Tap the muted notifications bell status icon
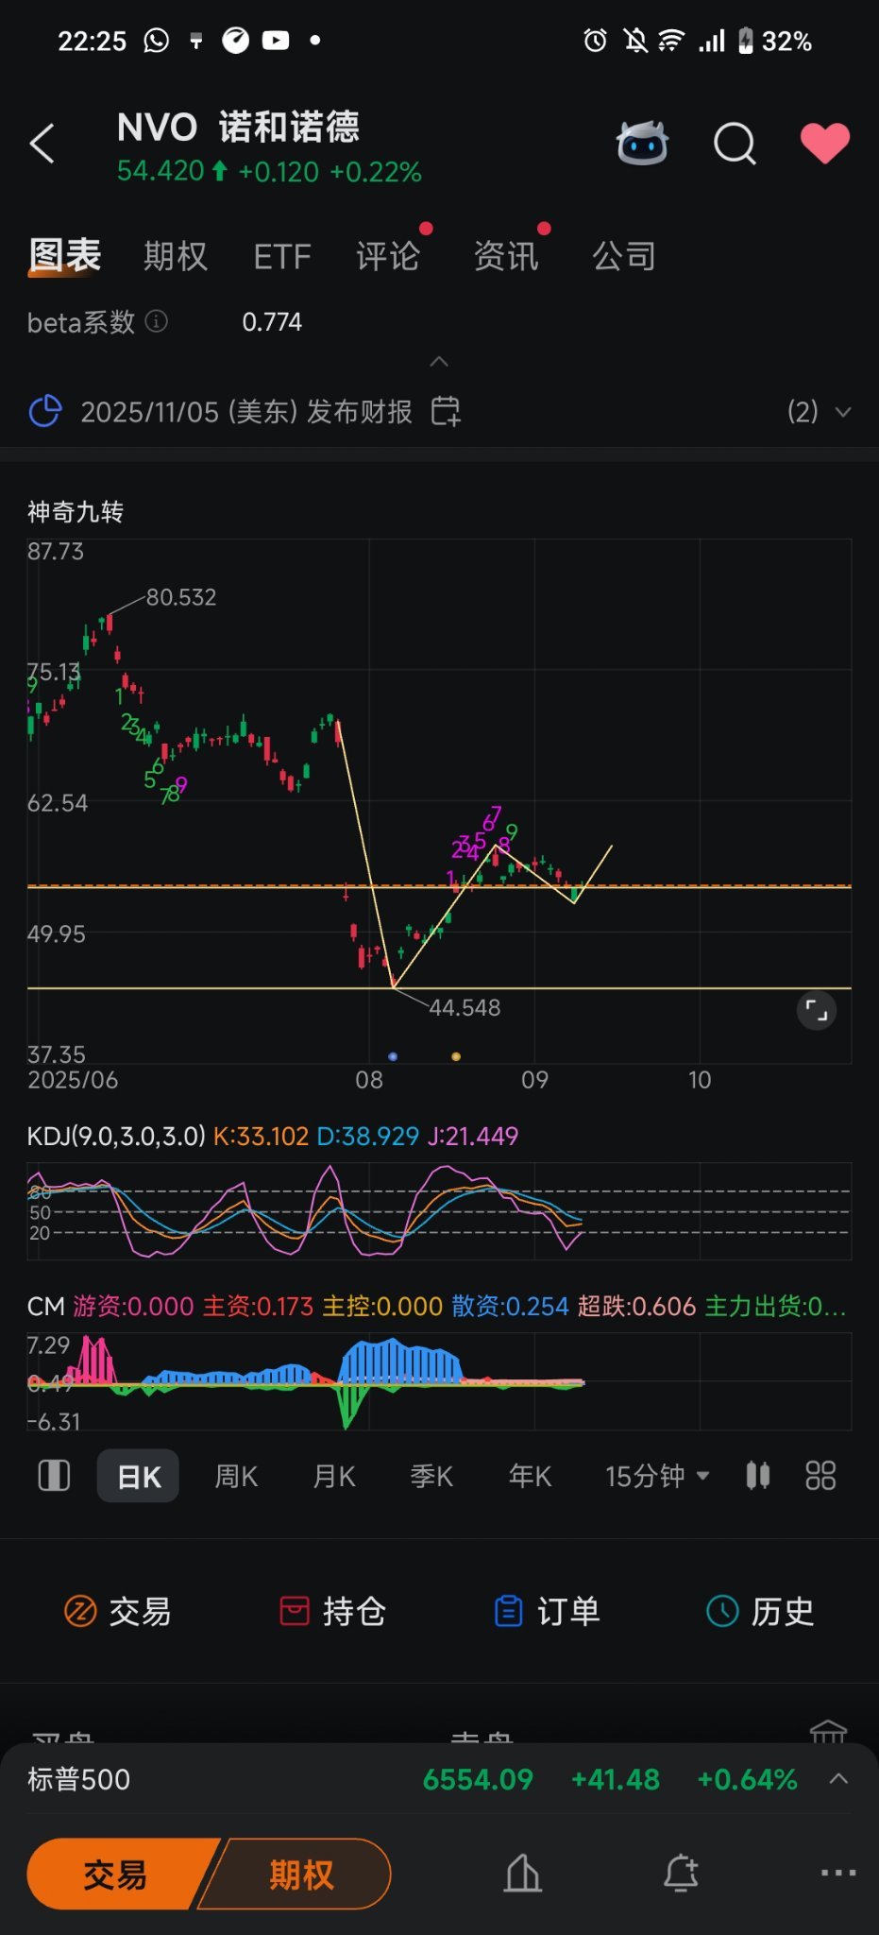Screen dimensions: 879x1935 635,41
